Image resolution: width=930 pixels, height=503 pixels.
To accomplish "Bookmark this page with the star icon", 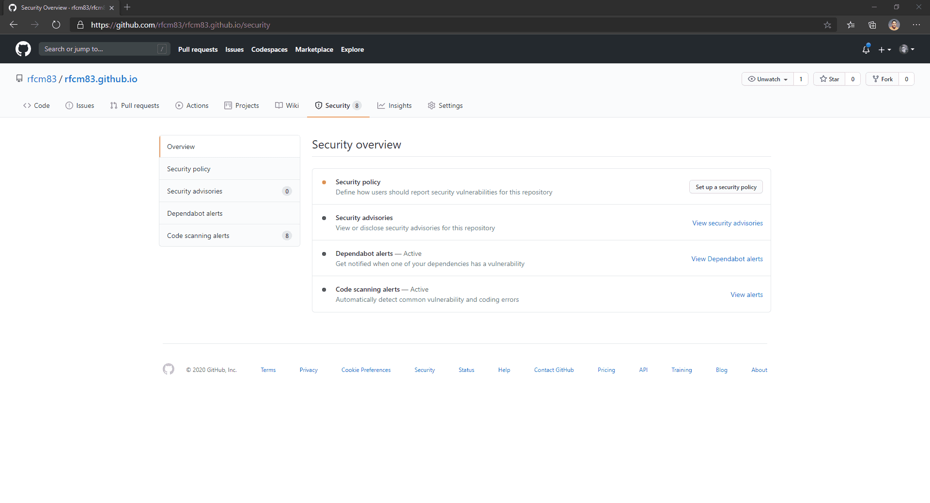I will (x=827, y=25).
